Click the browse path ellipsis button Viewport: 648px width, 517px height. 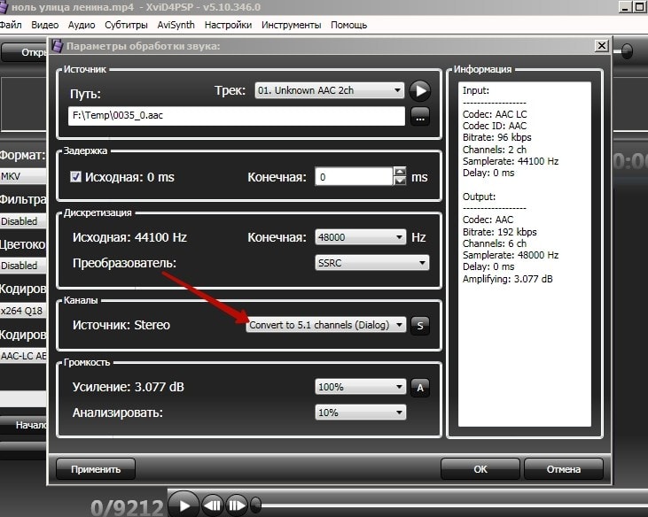[419, 115]
